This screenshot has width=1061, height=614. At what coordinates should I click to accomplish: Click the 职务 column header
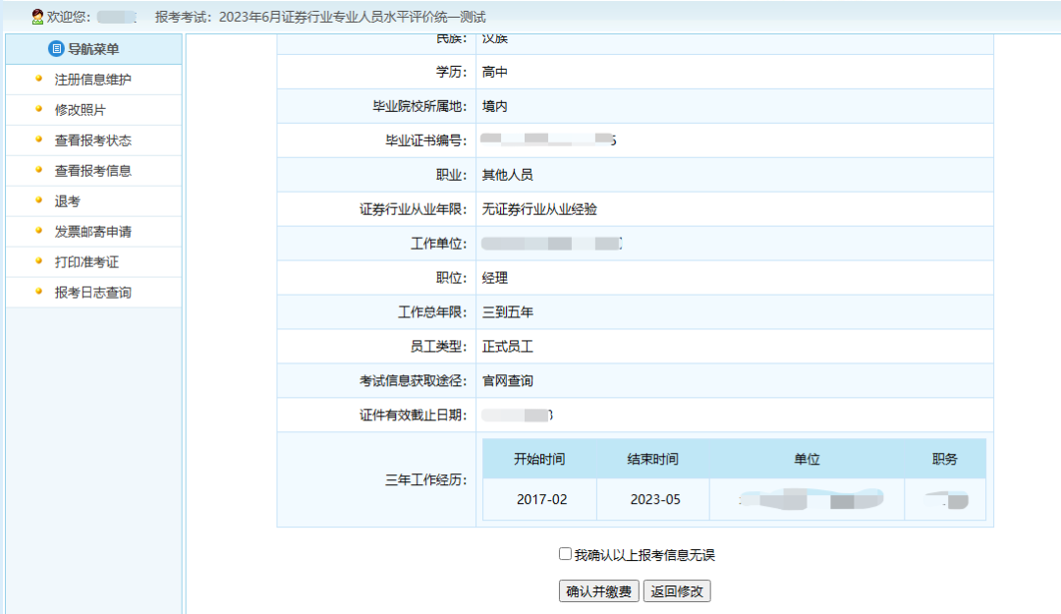(x=945, y=459)
